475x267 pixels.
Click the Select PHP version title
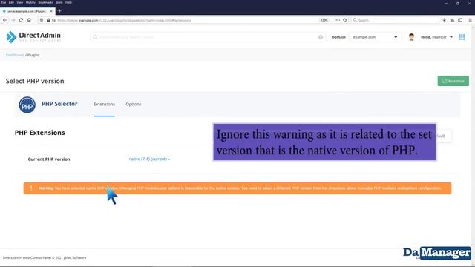[35, 81]
